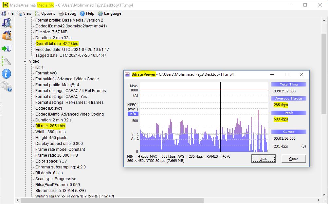
Task: Collapse the Video section in the tree
Action: [25, 61]
